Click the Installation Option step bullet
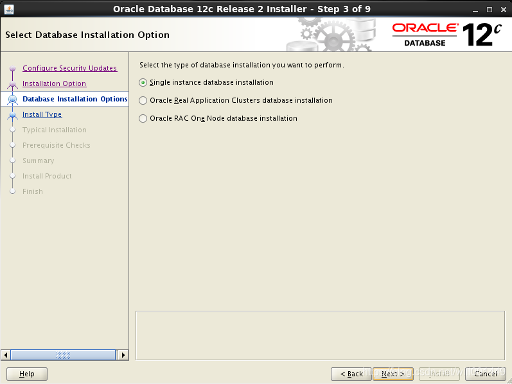The width and height of the screenshot is (512, 384). click(13, 84)
